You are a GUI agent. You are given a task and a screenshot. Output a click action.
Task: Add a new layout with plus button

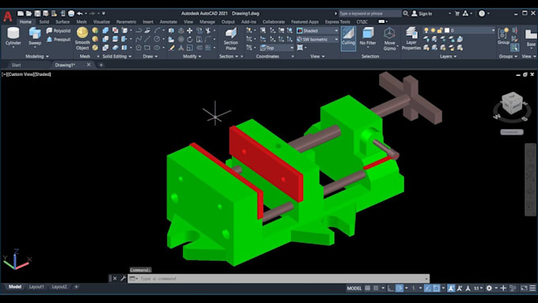(76, 287)
